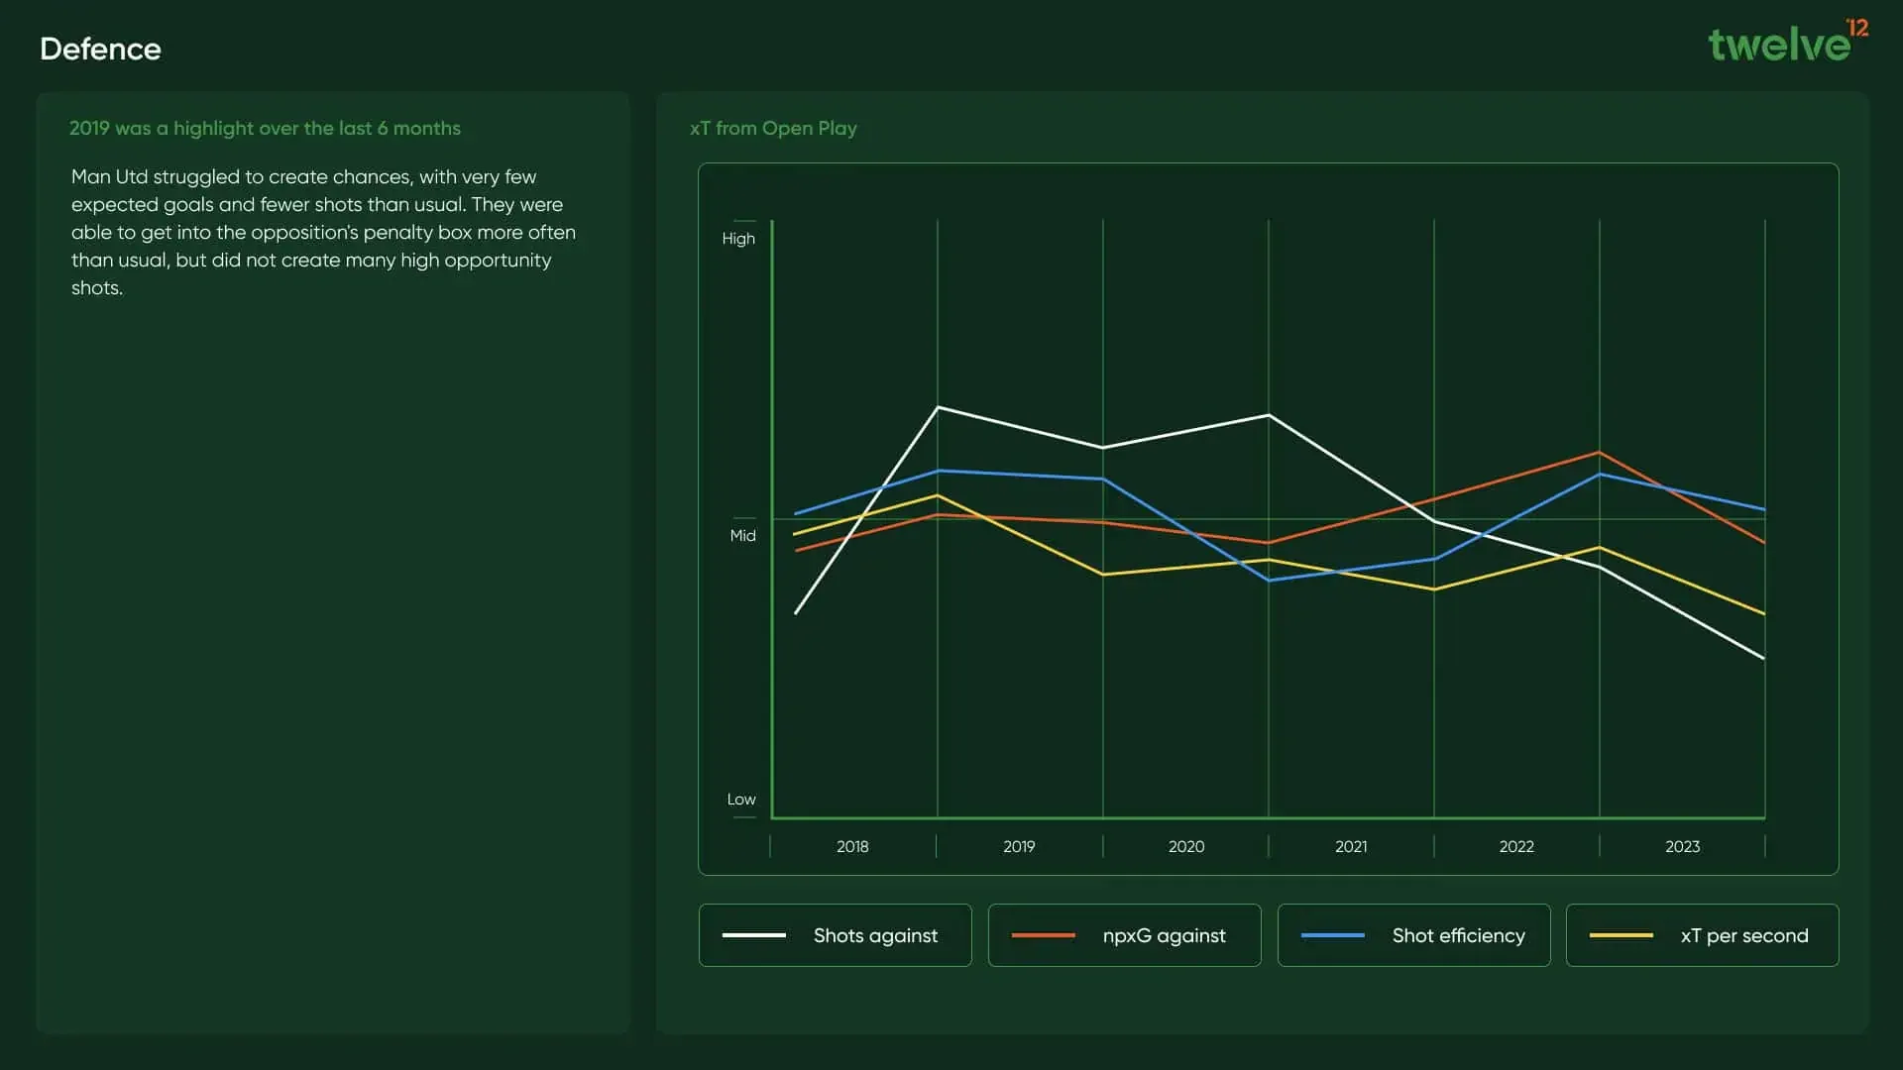
Task: Select the 2021 x-axis label
Action: click(1351, 846)
